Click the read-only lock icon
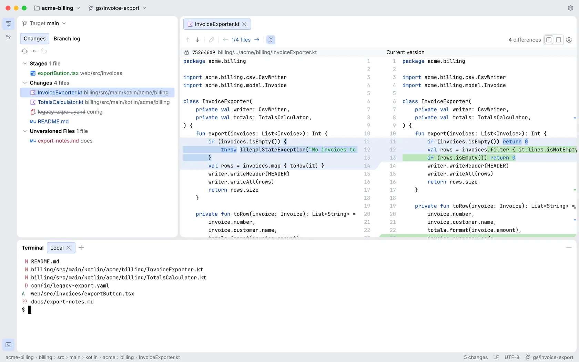Screen dimensions: 579x362 pyautogui.click(x=186, y=52)
